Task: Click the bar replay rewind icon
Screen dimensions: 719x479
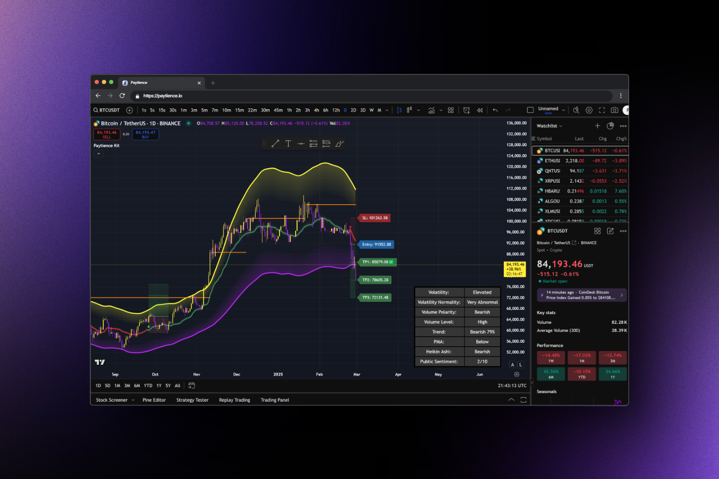Action: (480, 110)
